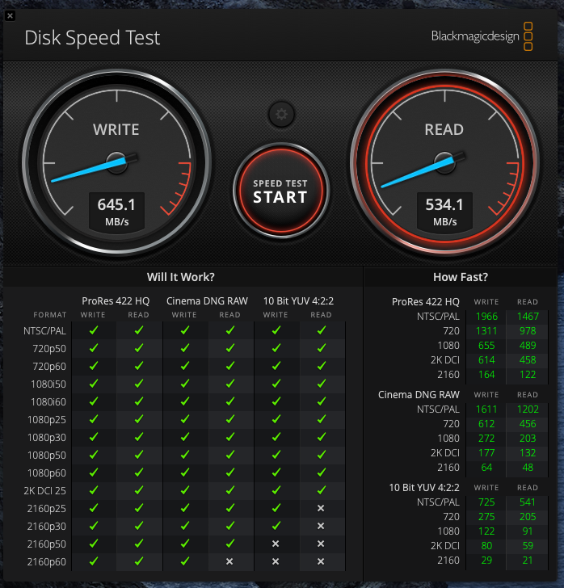
Task: Click 2160p50 10 Bit YUV read X mark
Action: click(x=321, y=544)
